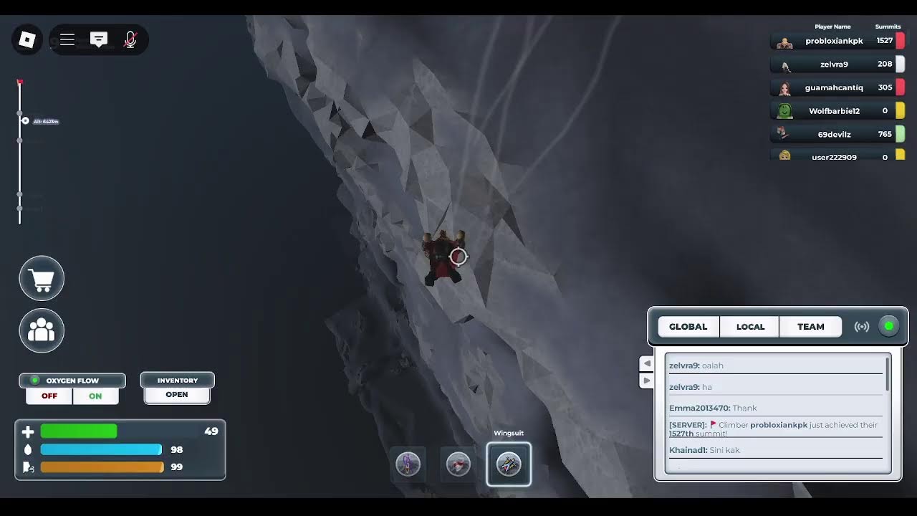Click the chat panel scrollbar
The width and height of the screenshot is (917, 516).
888,374
